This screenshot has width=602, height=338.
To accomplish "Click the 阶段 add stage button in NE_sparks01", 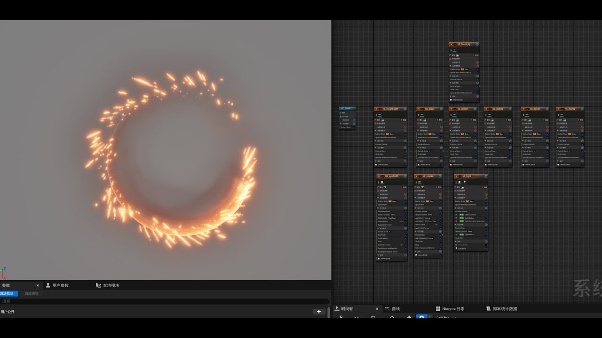I will (x=403, y=187).
